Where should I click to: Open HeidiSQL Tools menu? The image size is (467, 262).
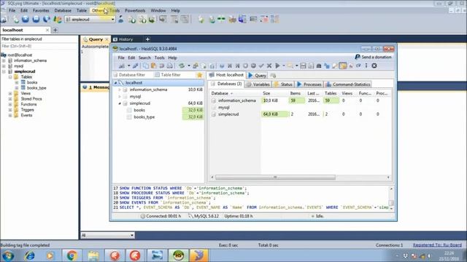pyautogui.click(x=159, y=57)
